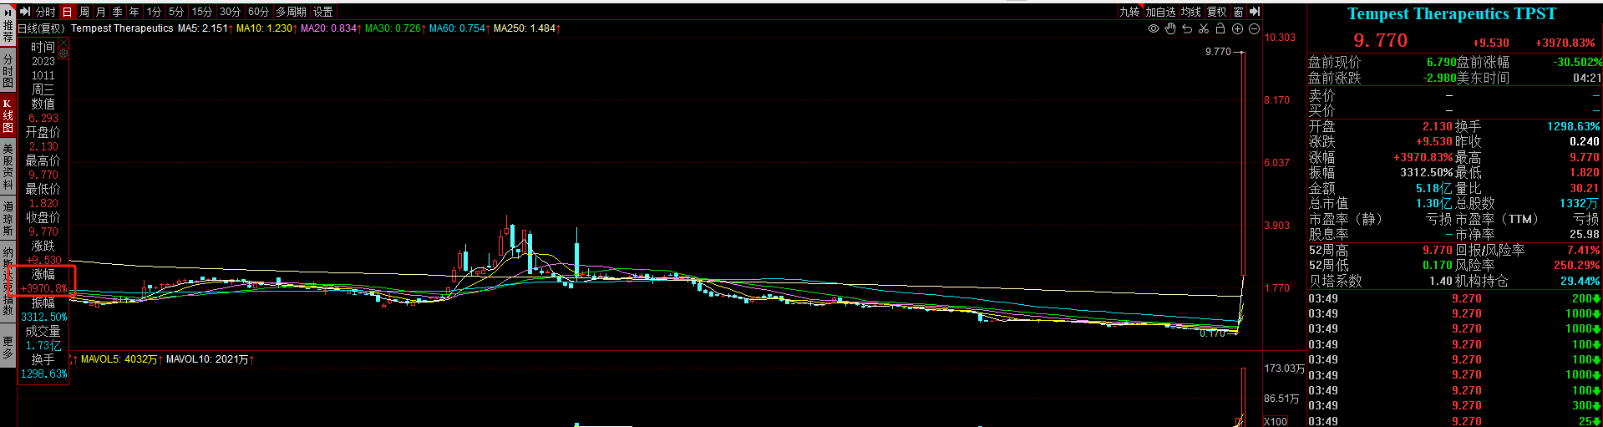
Task: Switch to 分时 intraday chart tab
Action: [45, 12]
